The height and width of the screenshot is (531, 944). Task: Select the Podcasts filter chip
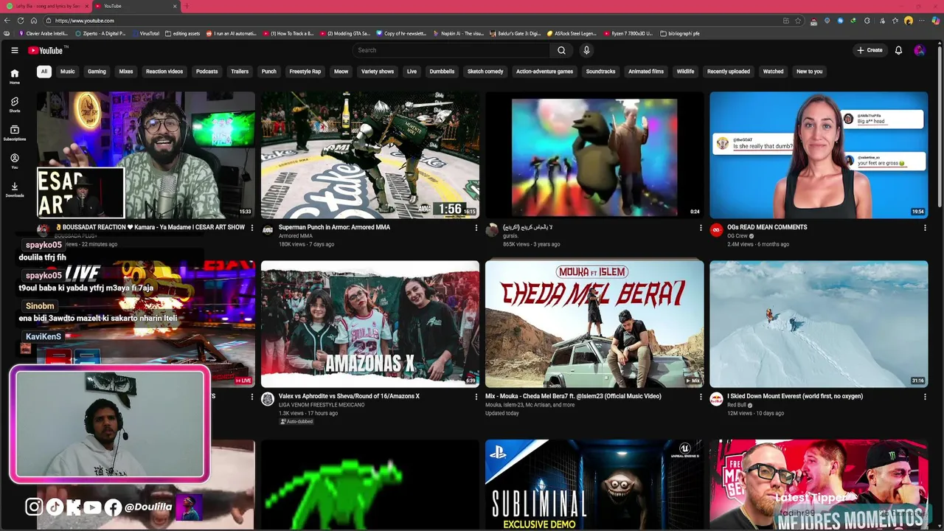[x=206, y=72]
